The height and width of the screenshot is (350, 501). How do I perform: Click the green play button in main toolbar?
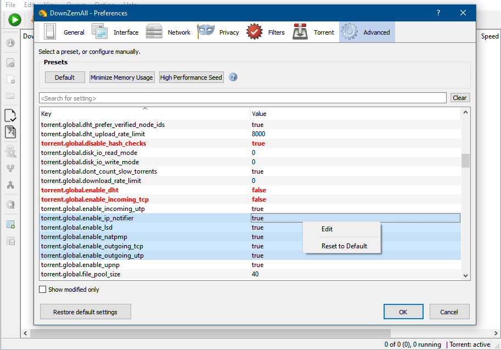pyautogui.click(x=14, y=20)
